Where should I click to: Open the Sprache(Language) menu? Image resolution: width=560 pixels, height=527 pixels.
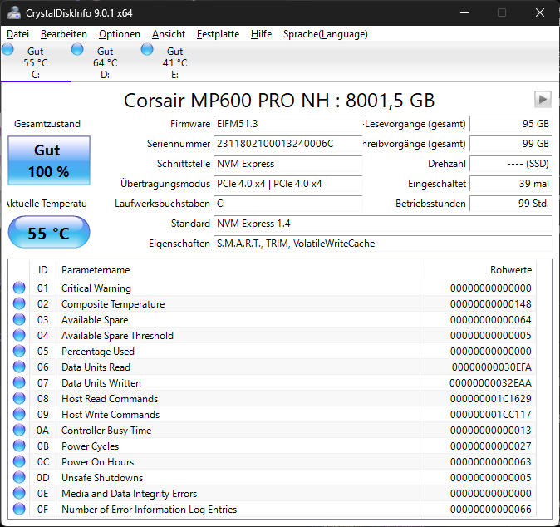point(326,34)
